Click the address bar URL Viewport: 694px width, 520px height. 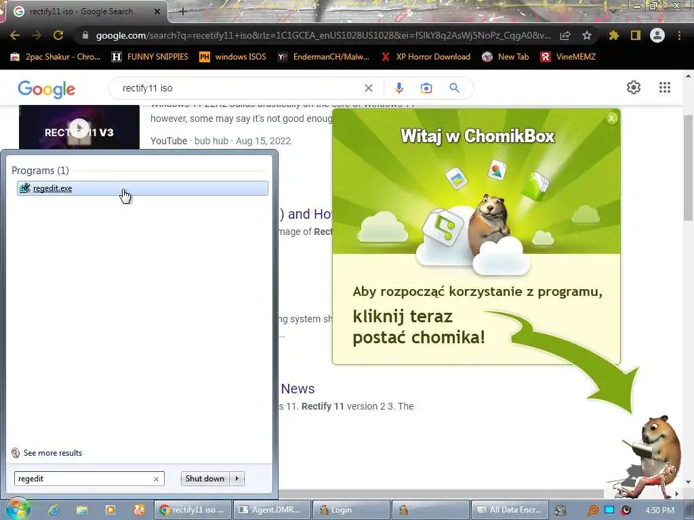(323, 35)
